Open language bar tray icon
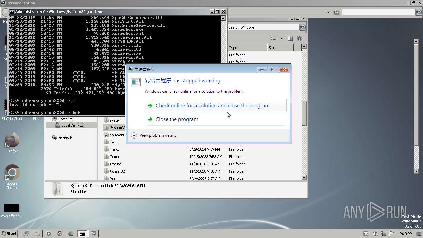 pyautogui.click(x=366, y=234)
